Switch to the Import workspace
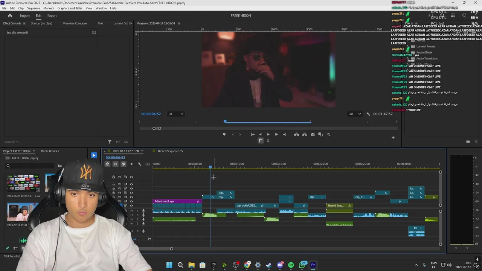The image size is (482, 271). [x=25, y=15]
